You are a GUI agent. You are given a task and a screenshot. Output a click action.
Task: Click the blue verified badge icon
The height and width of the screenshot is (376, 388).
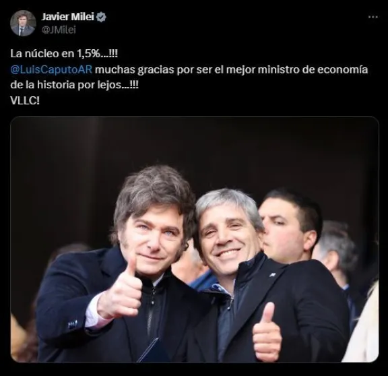[102, 17]
